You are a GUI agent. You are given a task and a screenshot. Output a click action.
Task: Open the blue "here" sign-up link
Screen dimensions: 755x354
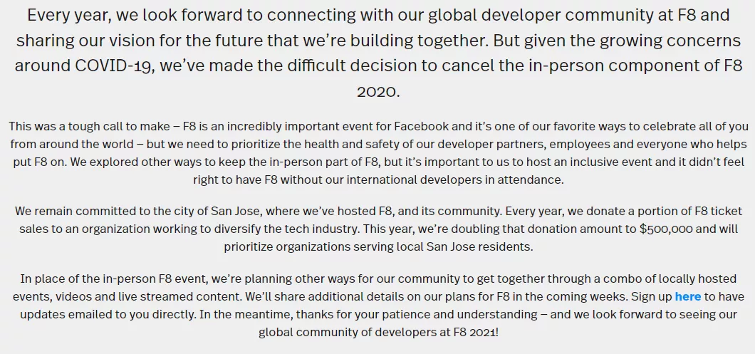click(687, 297)
